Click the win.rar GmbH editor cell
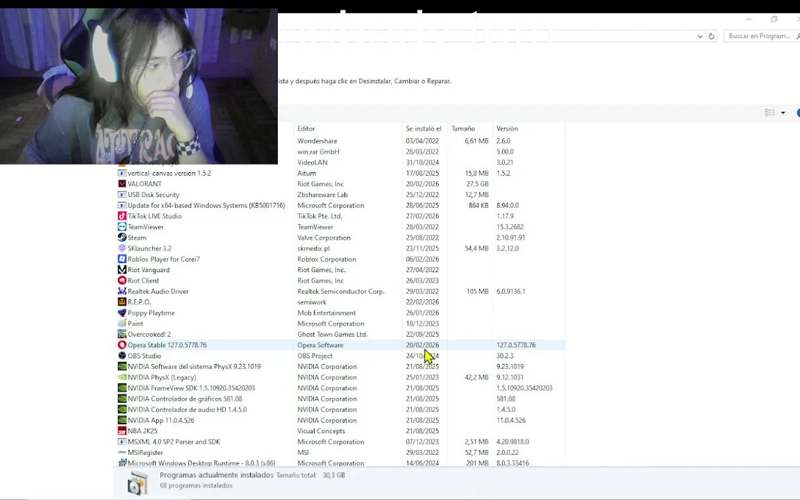 [x=318, y=151]
